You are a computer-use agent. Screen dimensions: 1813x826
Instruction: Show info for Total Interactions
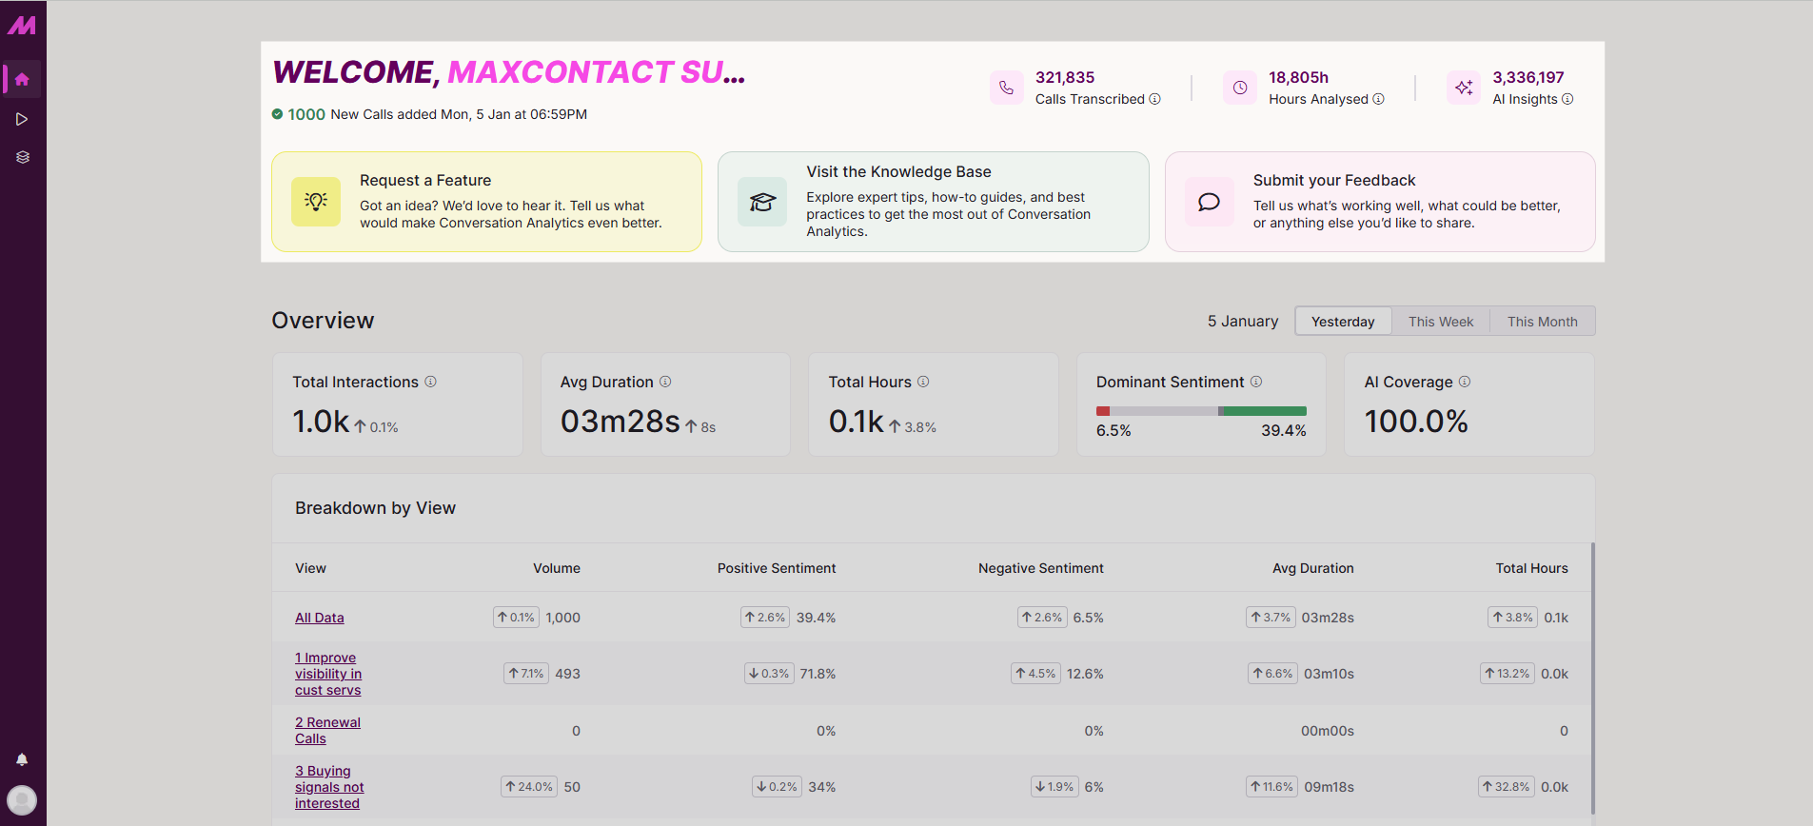430,382
